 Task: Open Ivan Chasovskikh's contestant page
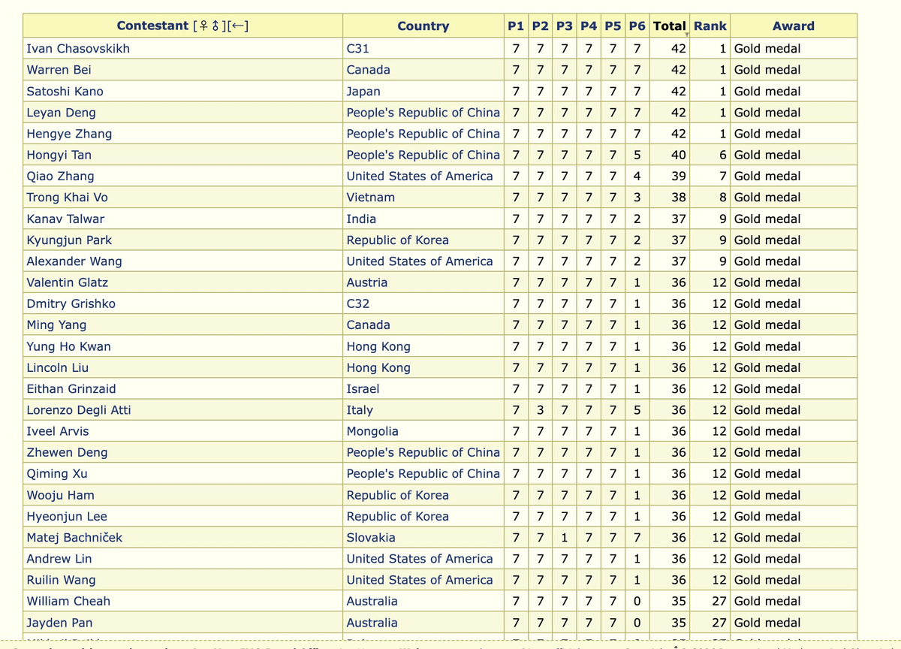(78, 49)
